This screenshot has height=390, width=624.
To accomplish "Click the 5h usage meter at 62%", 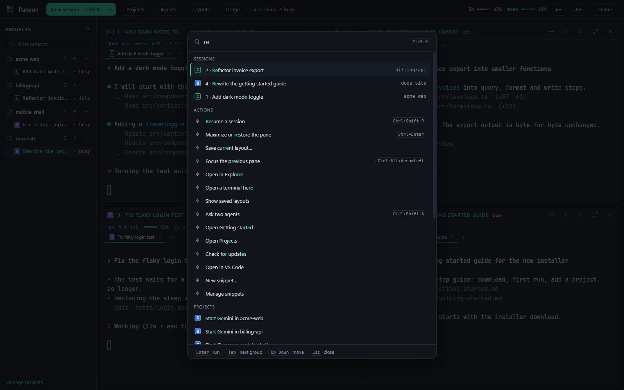I will click(485, 9).
